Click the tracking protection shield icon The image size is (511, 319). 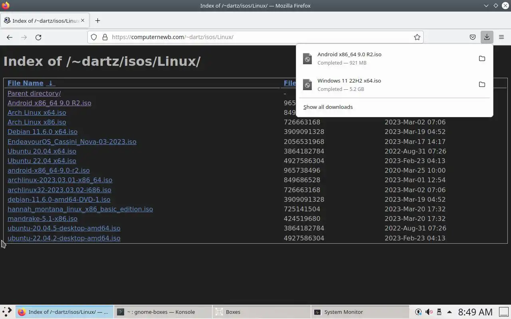pos(94,37)
